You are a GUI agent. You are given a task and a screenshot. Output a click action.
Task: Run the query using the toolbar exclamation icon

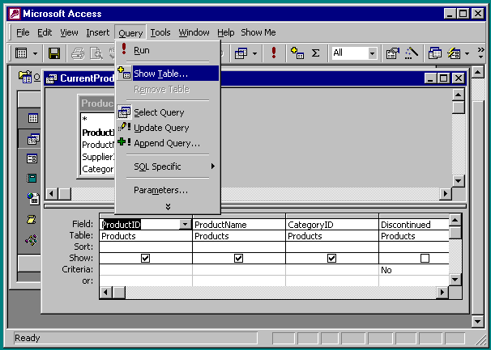[274, 53]
